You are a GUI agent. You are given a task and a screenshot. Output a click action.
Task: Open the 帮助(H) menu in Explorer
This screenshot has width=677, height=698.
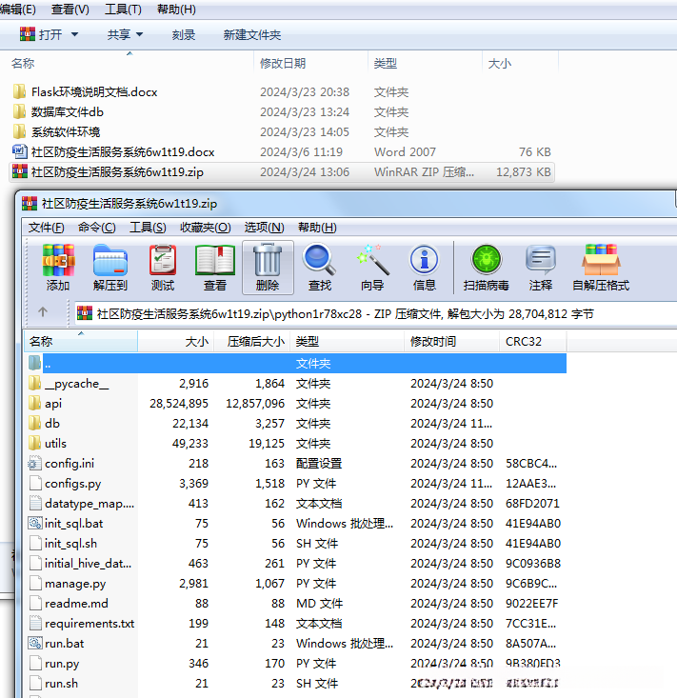pyautogui.click(x=176, y=9)
